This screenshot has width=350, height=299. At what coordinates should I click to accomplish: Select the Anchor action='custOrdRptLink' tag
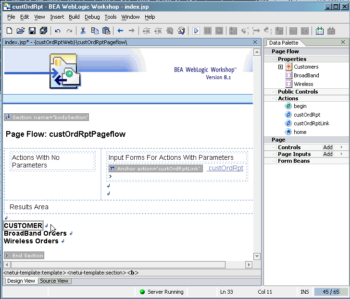point(156,168)
